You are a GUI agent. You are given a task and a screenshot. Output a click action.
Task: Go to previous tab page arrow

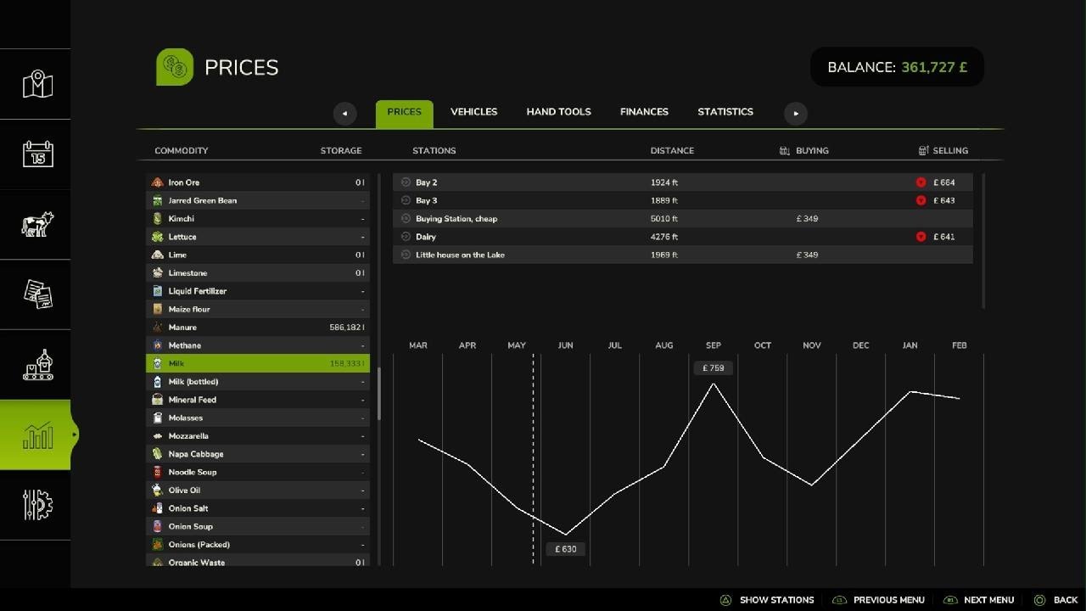344,113
